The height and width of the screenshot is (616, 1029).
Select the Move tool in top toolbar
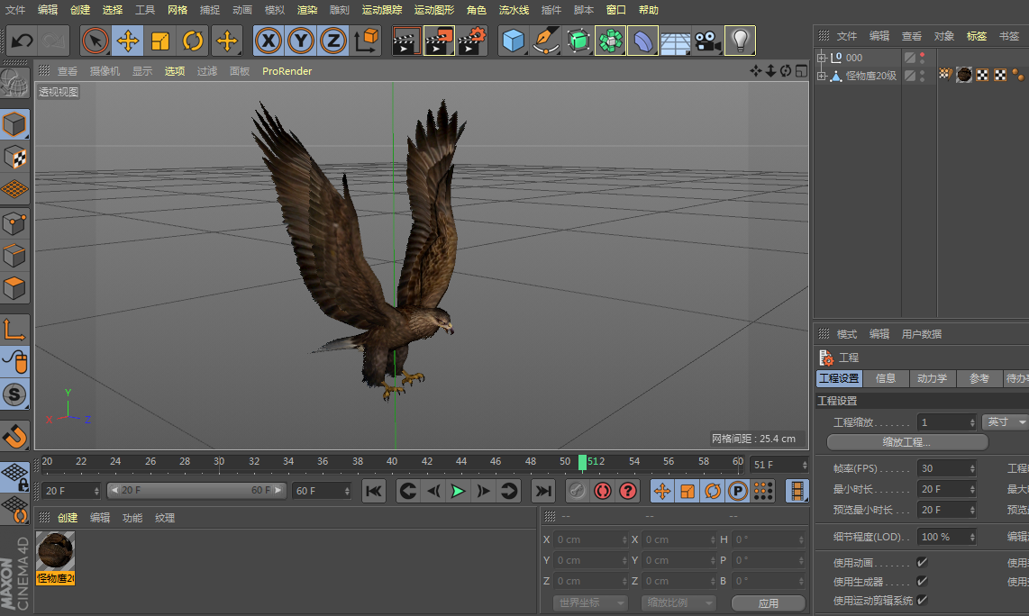coord(128,41)
